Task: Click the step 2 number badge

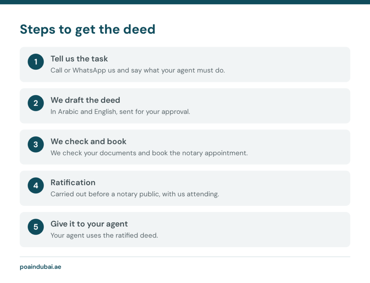Action: tap(36, 103)
